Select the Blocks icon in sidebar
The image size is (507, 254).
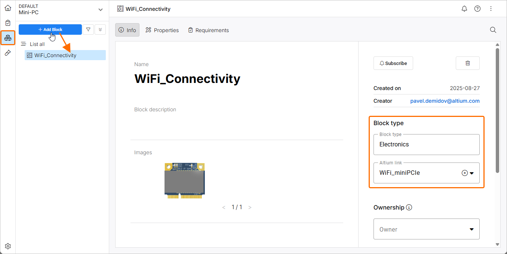8,38
